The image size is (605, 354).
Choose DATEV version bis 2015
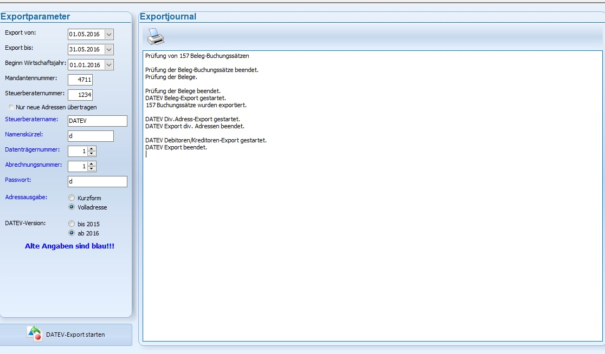point(72,224)
